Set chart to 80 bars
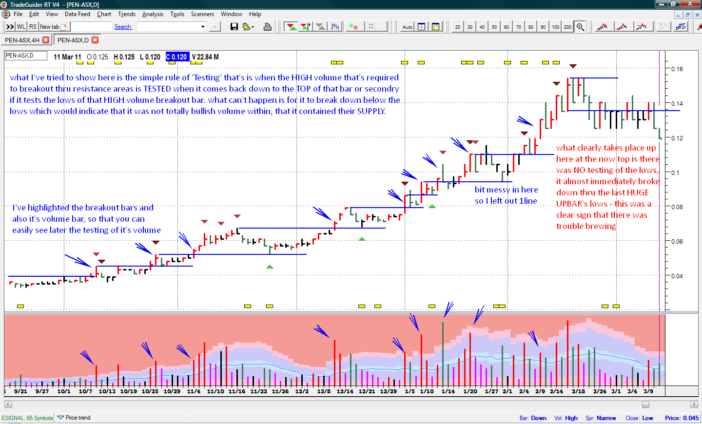 531,27
